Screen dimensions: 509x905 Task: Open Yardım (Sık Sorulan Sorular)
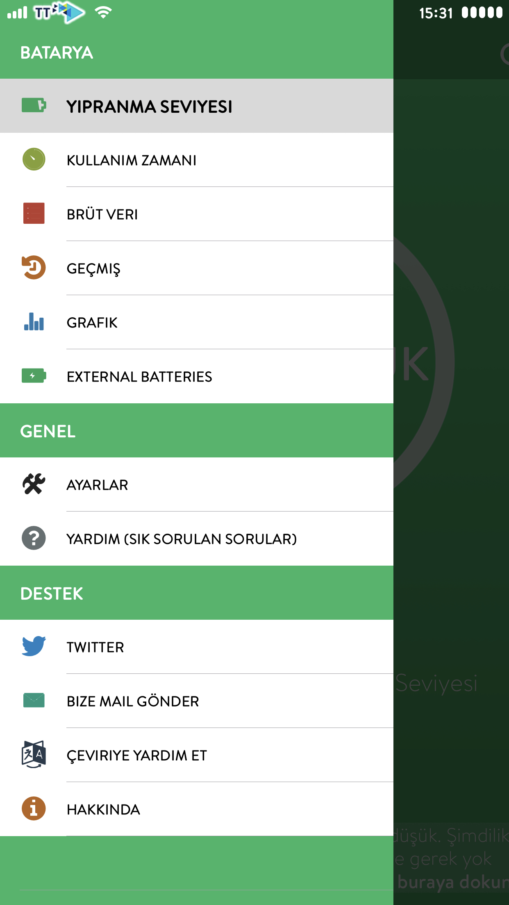[x=197, y=539]
